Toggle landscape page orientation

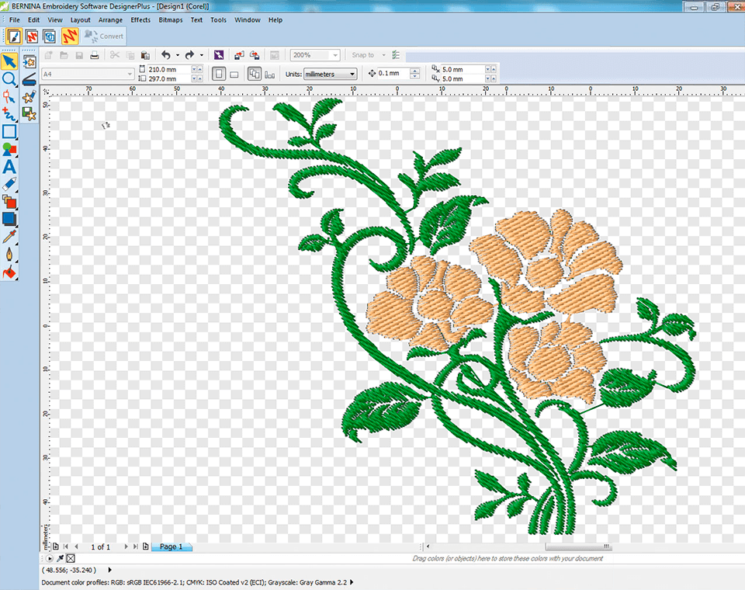234,73
